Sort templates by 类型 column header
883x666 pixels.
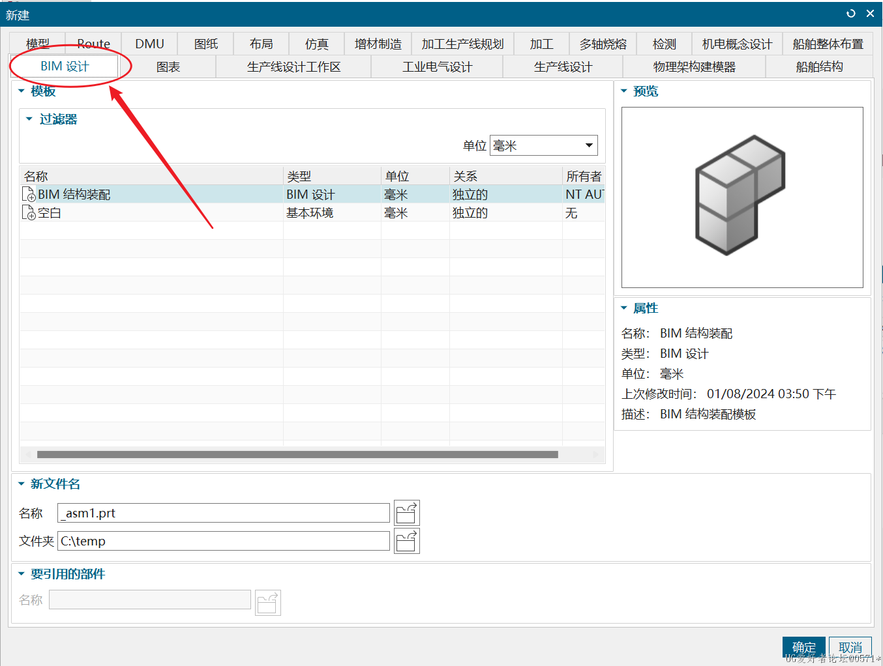pyautogui.click(x=332, y=176)
